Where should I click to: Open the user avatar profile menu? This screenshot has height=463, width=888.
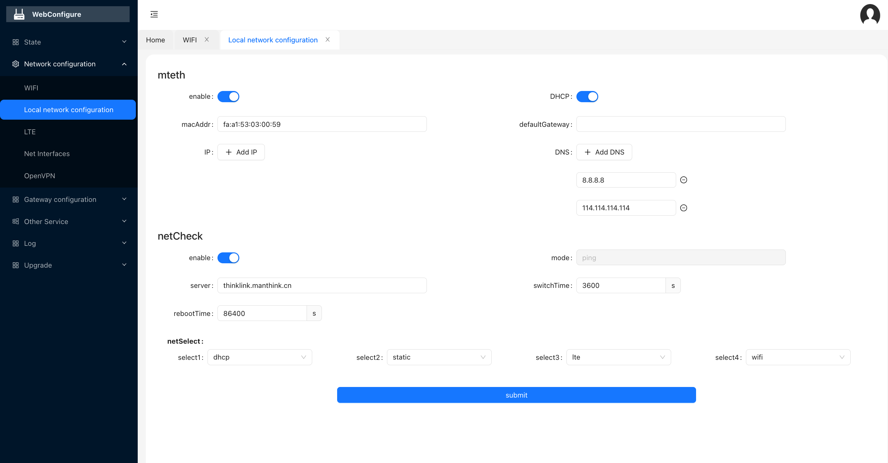870,14
